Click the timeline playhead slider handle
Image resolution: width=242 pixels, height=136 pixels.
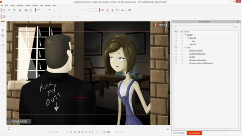point(9,127)
